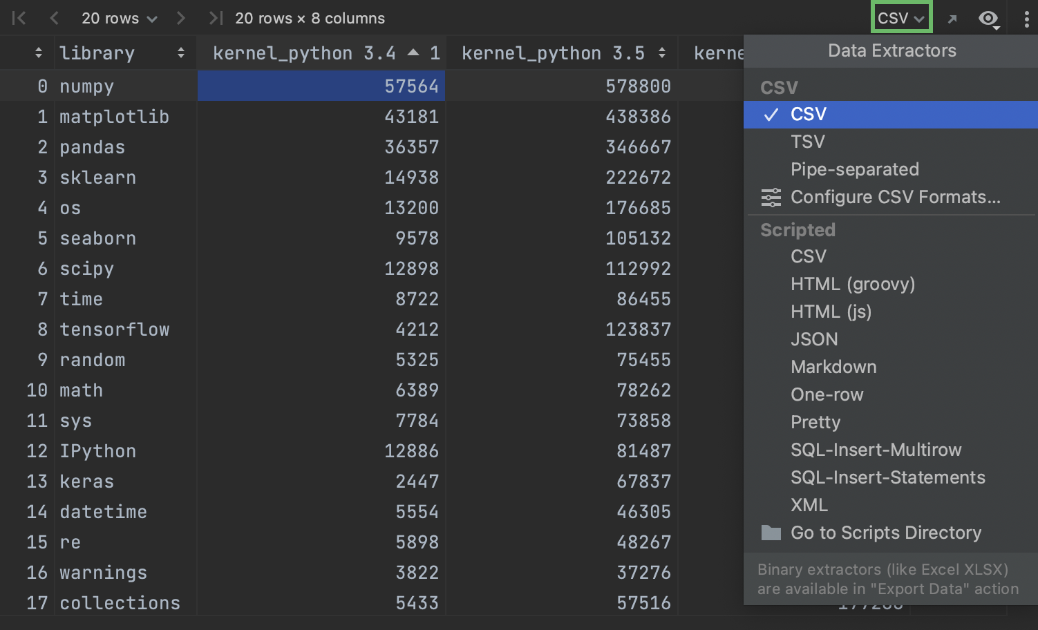Go to next page arrow
Viewport: 1038px width, 630px height.
coord(181,18)
